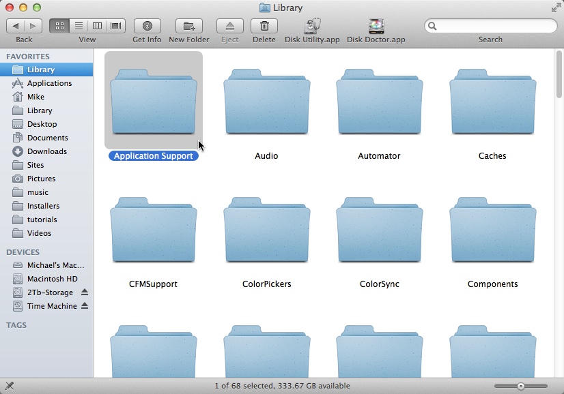Launch Disk Utility.app from the toolbar
The height and width of the screenshot is (394, 564).
312,26
